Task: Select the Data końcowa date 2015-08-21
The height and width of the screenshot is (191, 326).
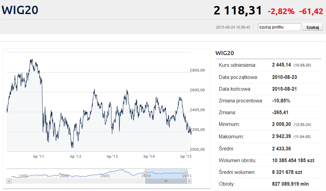Action: 285,89
